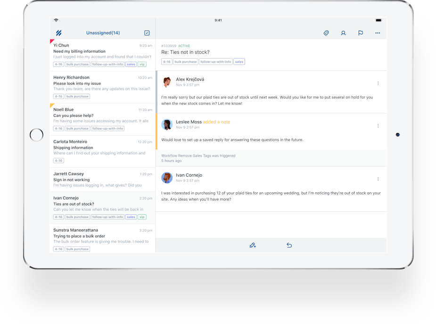Tap the Help Scout logo icon
Image resolution: width=436 pixels, height=325 pixels.
(59, 33)
